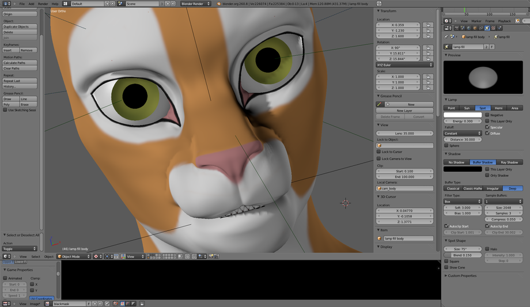This screenshot has width=530, height=307.
Task: Open the Render menu
Action: (43, 3)
